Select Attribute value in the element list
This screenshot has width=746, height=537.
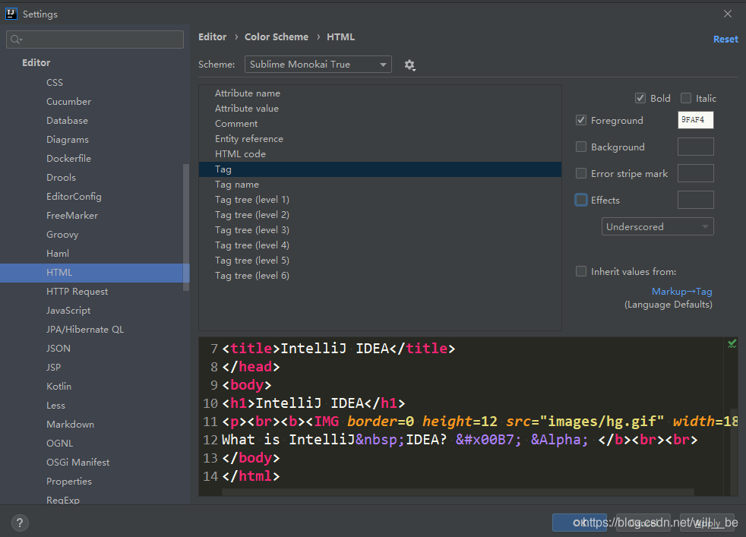tap(380, 109)
